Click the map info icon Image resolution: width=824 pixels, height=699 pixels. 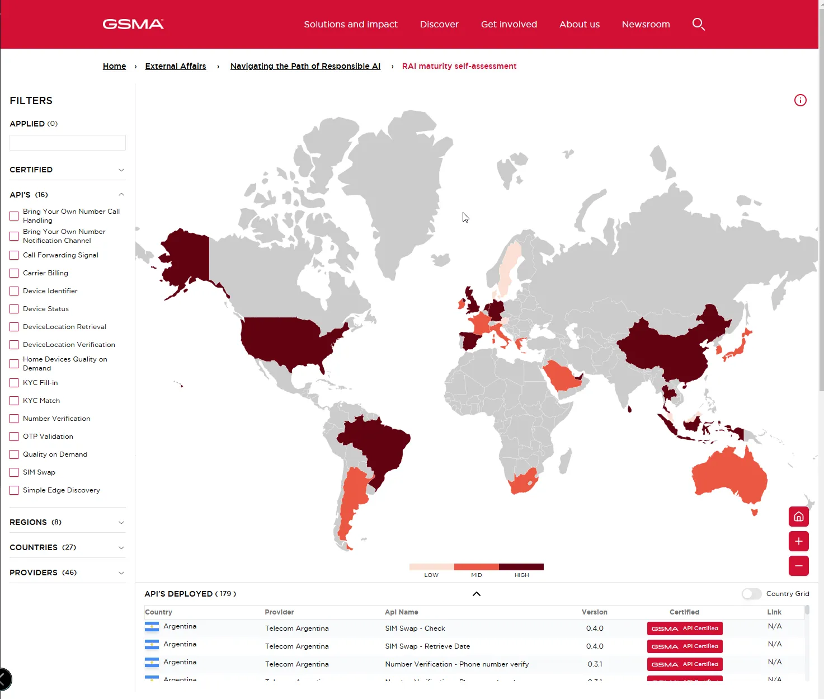coord(800,100)
